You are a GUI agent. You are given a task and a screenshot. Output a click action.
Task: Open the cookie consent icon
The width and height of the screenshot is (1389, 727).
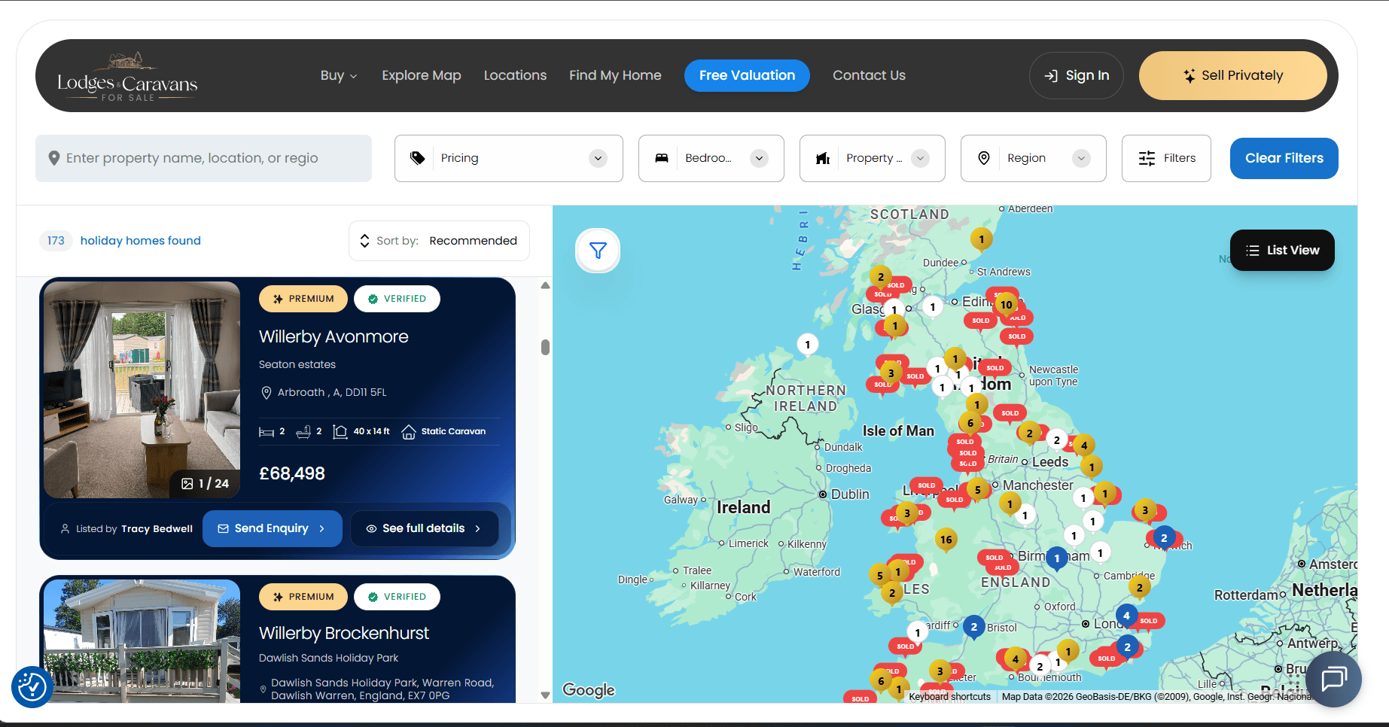32,687
